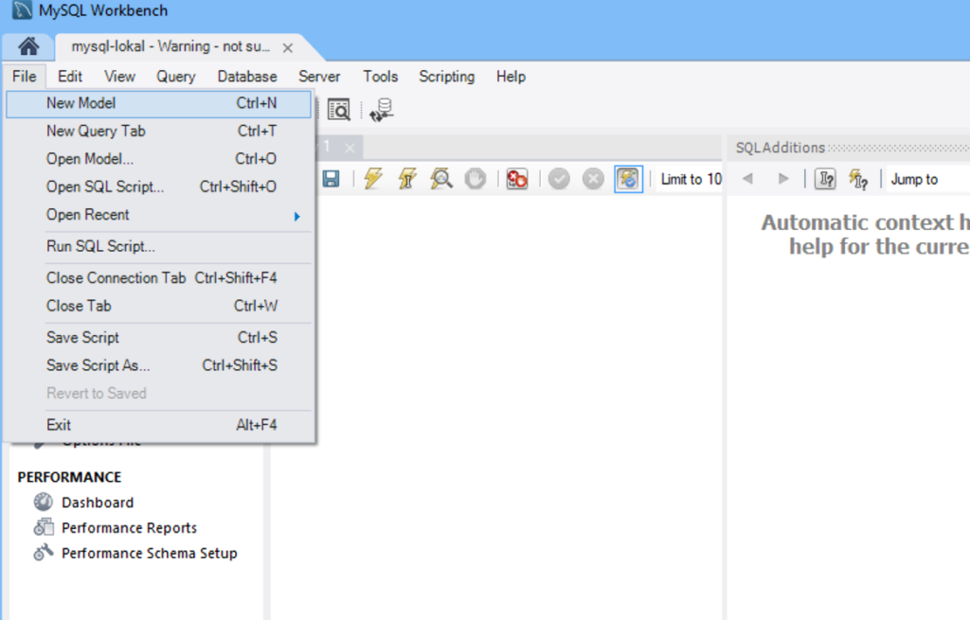Toggle stop-on-error script execution icon

[x=516, y=179]
